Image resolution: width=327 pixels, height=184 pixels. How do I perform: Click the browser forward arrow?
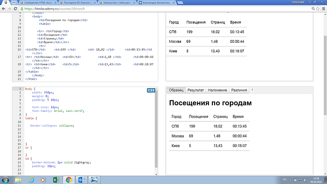coord(9,9)
